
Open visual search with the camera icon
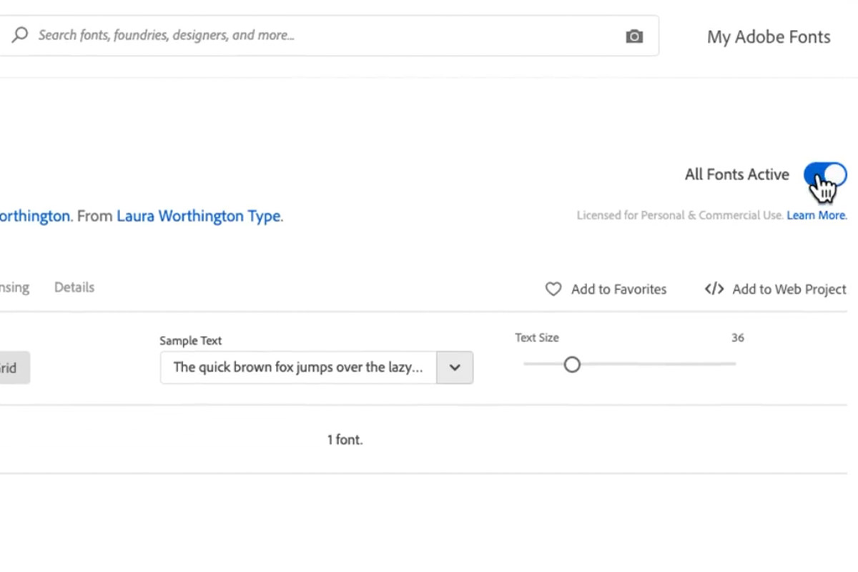coord(634,36)
